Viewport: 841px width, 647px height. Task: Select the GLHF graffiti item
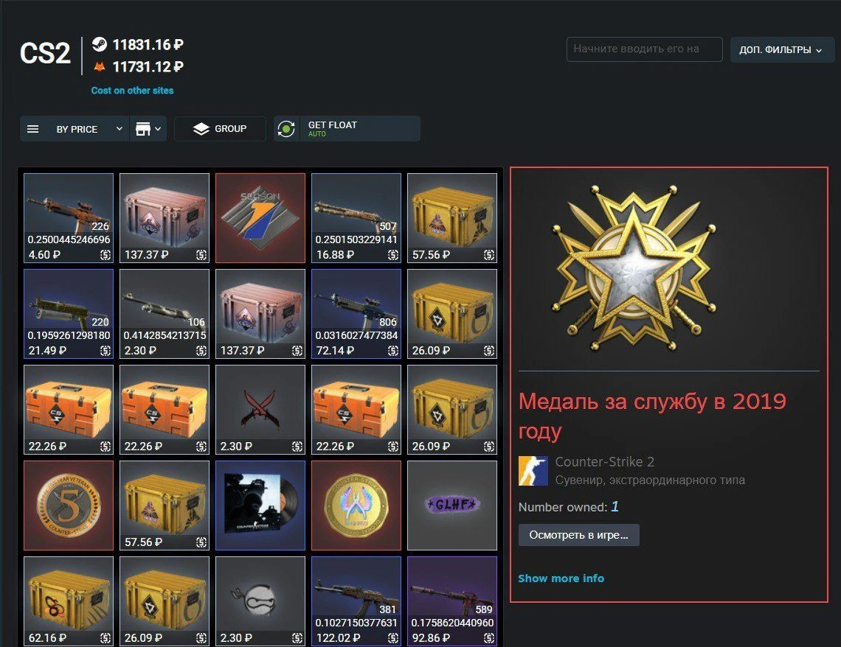pos(452,506)
